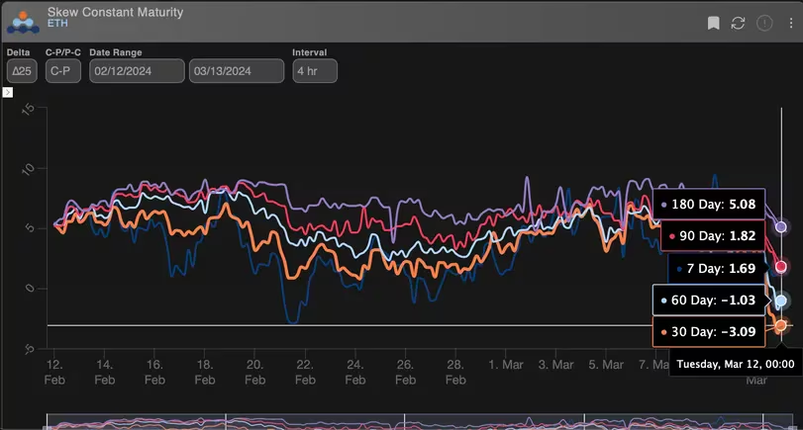Click the 90 Day tooltip label
803x430 pixels.
713,236
